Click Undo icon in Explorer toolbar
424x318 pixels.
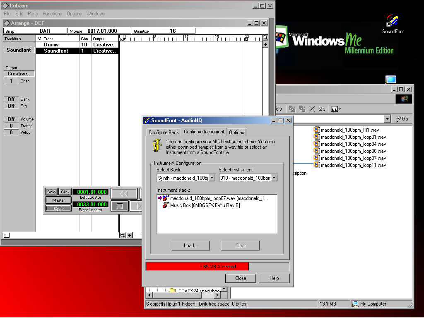(x=322, y=109)
